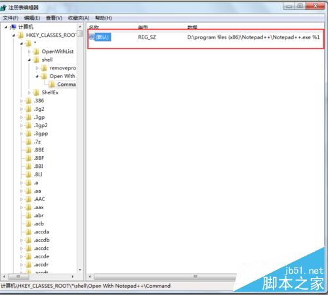This screenshot has width=328, height=295.
Task: Click the ShellEx folder icon
Action: coord(36,92)
